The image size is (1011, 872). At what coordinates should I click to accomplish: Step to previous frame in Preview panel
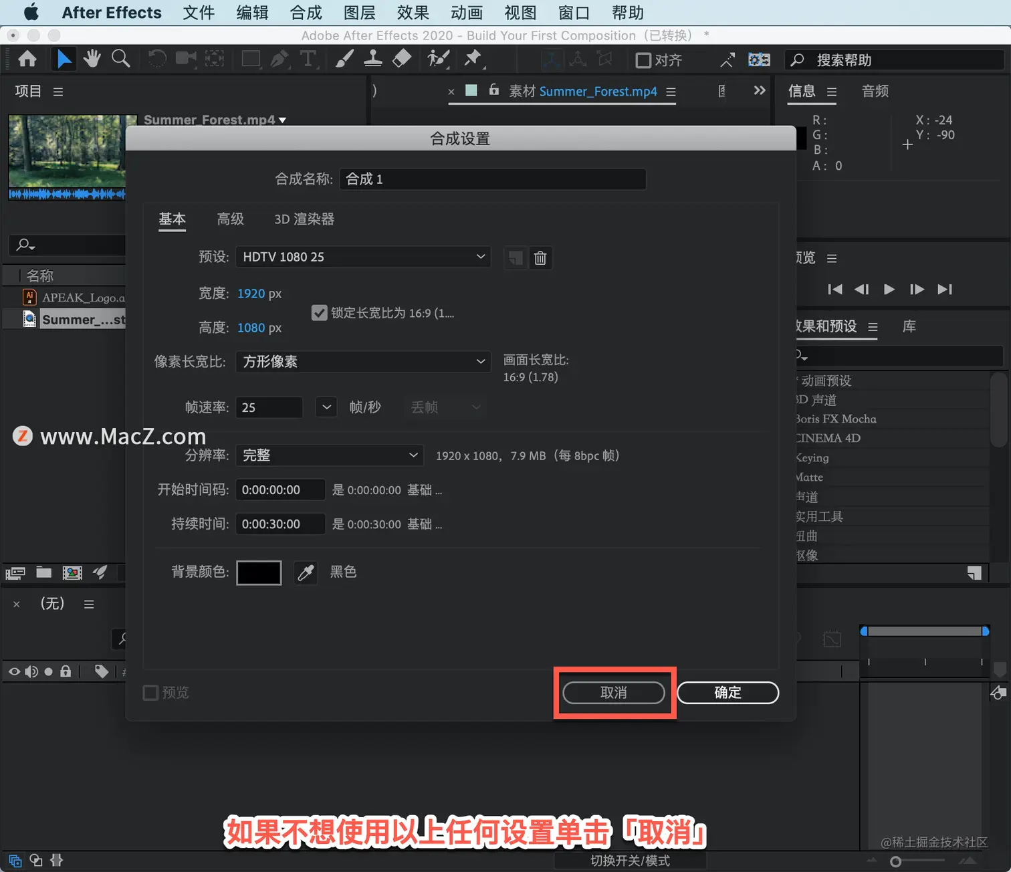[862, 289]
